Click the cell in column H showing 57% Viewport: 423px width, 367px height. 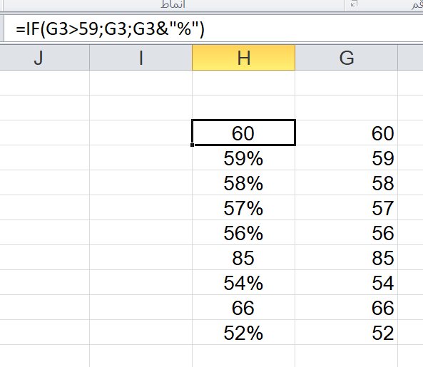pos(244,208)
